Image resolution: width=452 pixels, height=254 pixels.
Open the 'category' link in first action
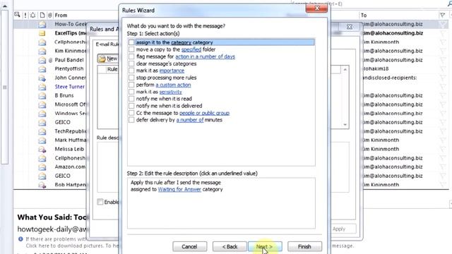click(181, 42)
